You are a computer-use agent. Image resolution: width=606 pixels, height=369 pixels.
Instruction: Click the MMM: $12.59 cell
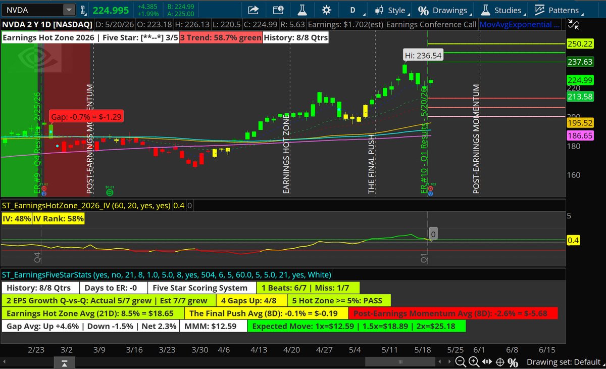(x=214, y=326)
